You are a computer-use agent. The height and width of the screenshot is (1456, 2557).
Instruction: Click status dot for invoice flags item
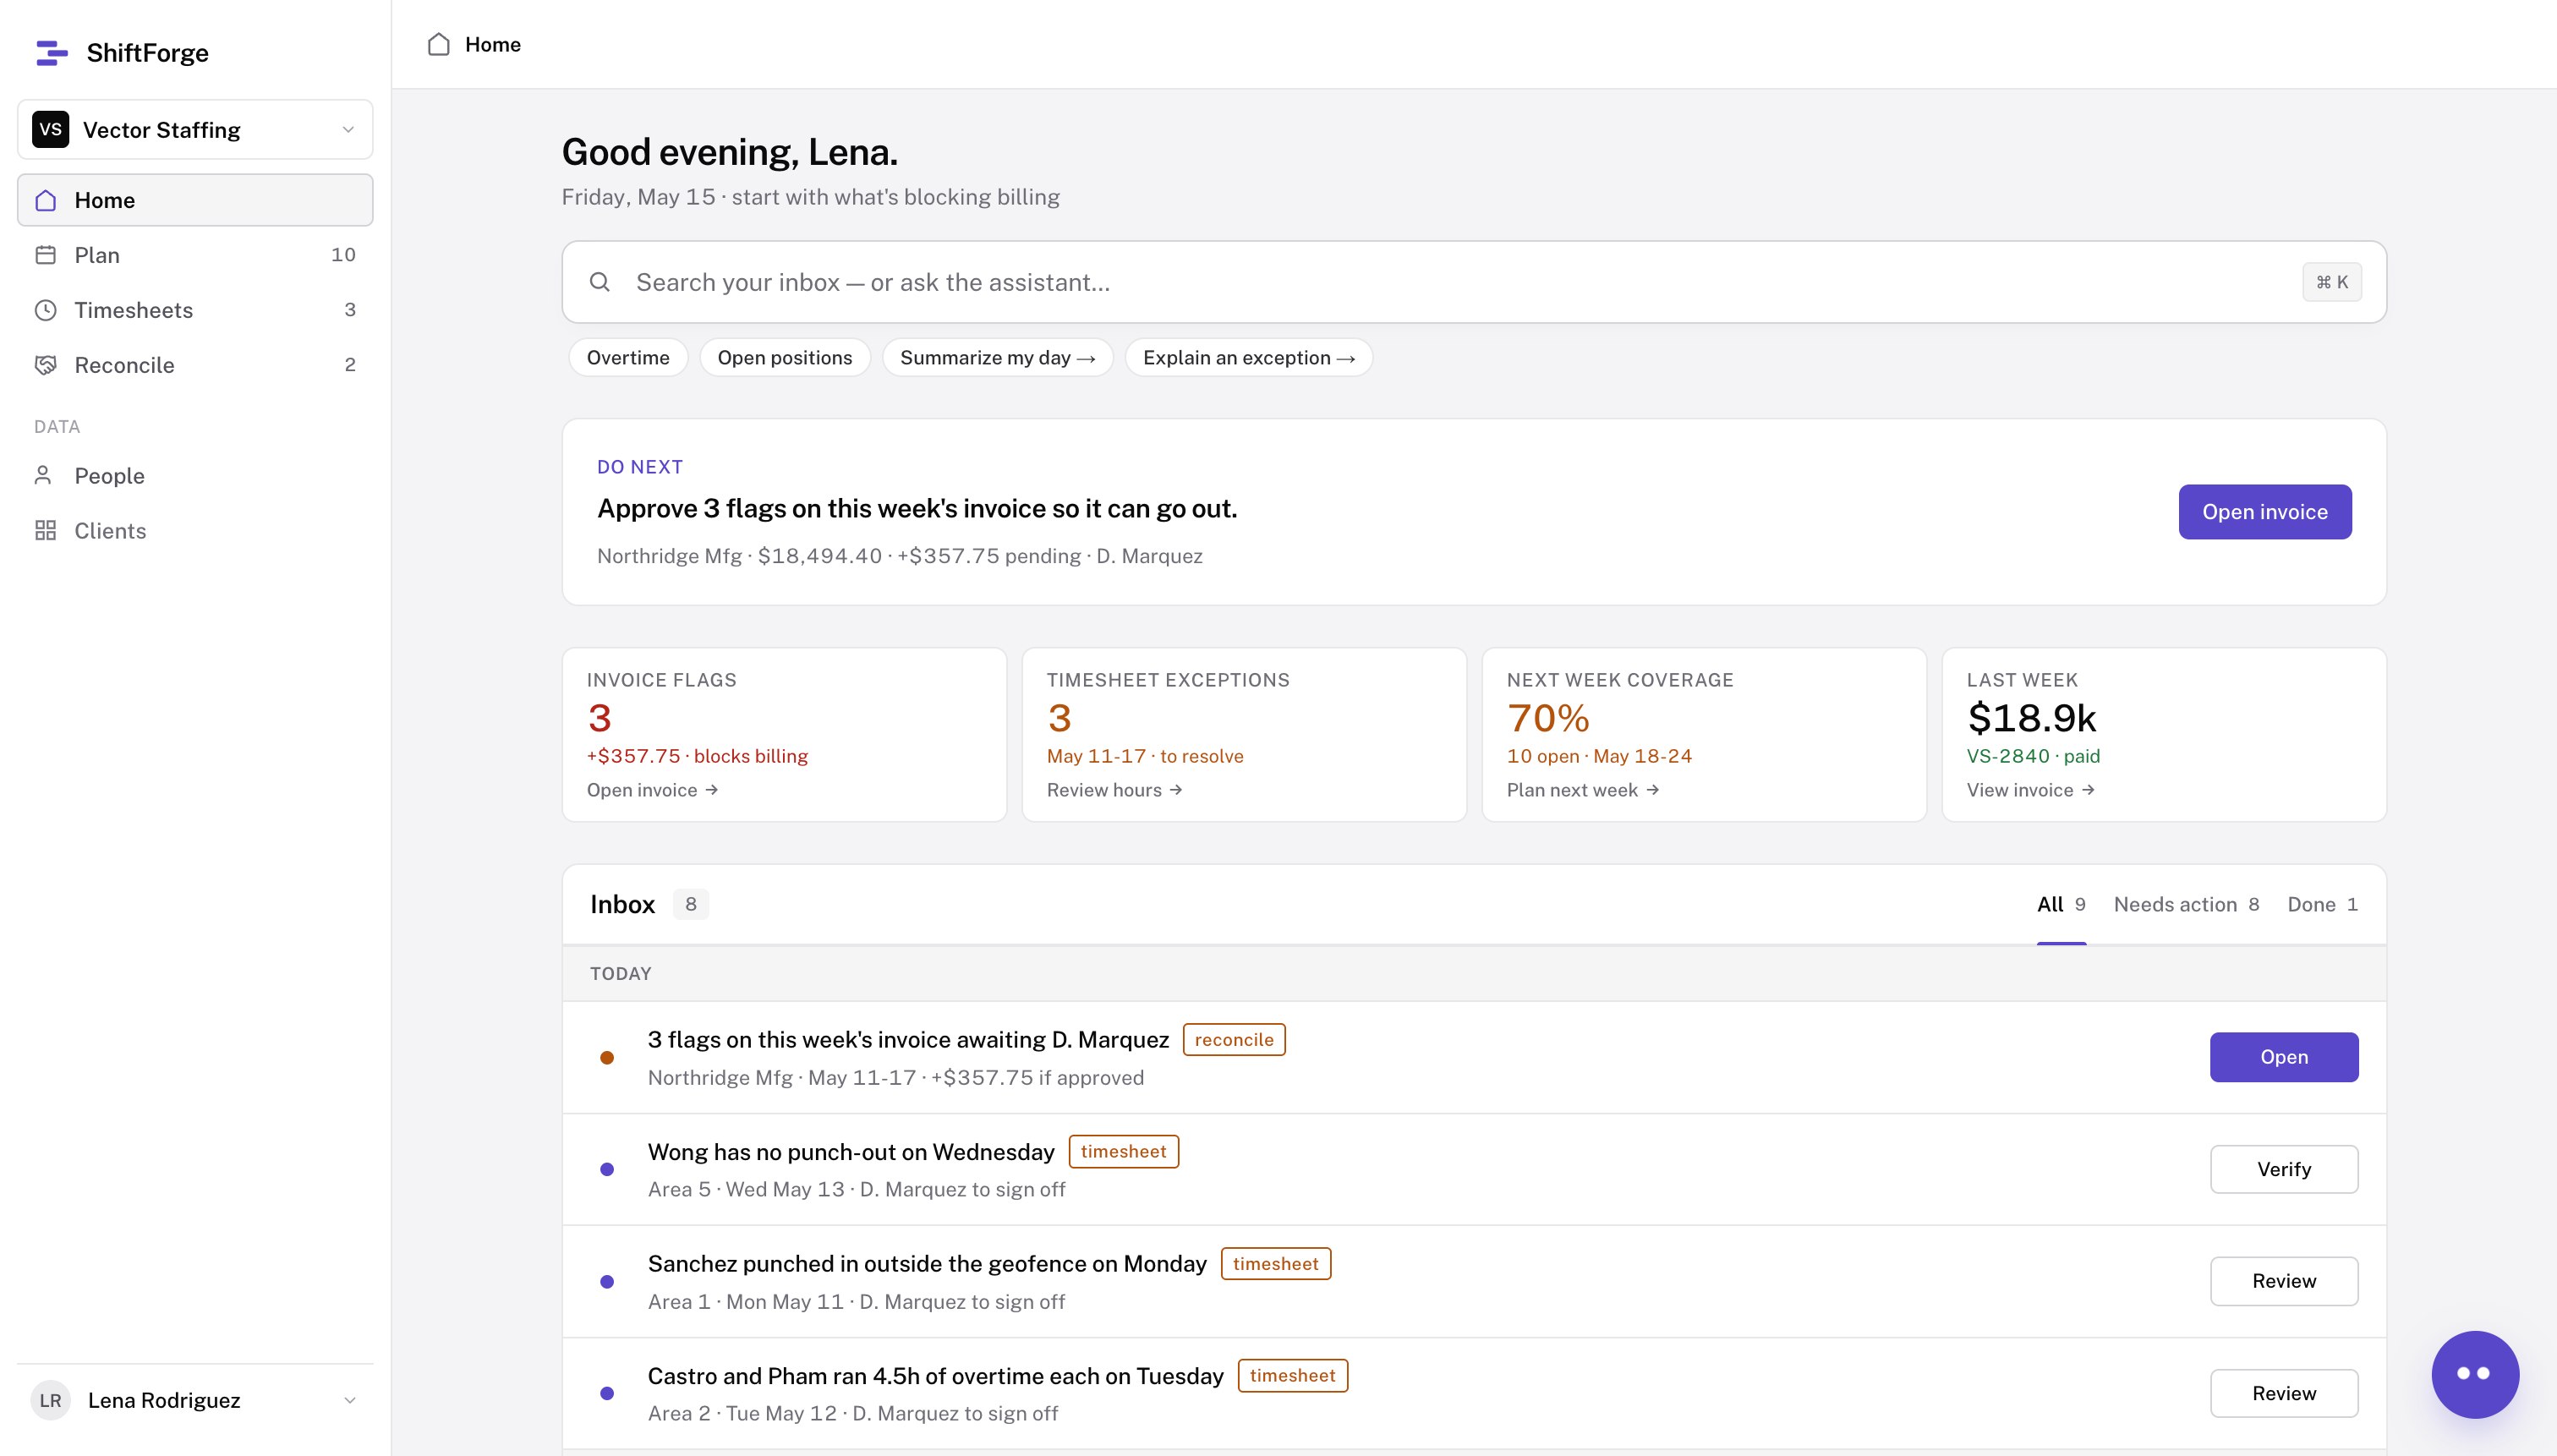[607, 1057]
